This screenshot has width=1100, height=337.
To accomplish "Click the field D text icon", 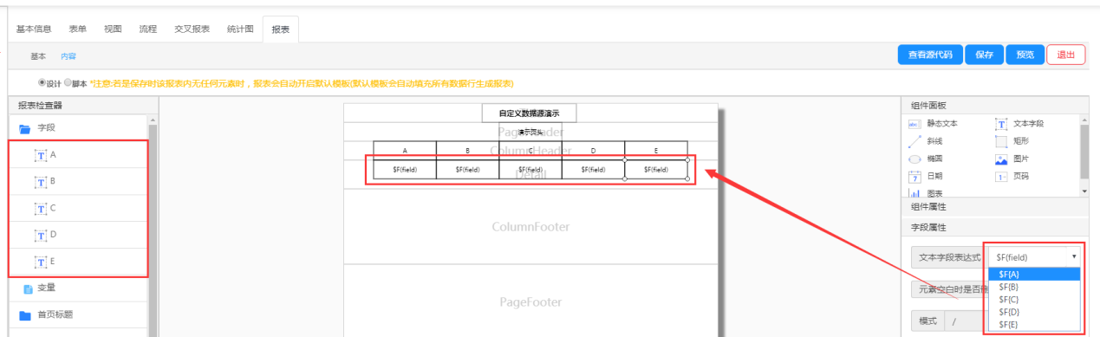I will click(41, 235).
